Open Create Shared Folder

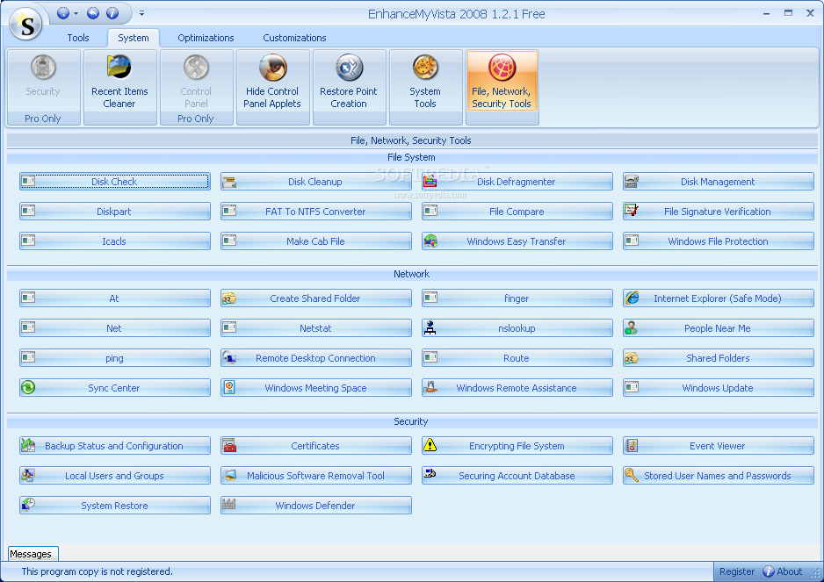[x=316, y=298]
